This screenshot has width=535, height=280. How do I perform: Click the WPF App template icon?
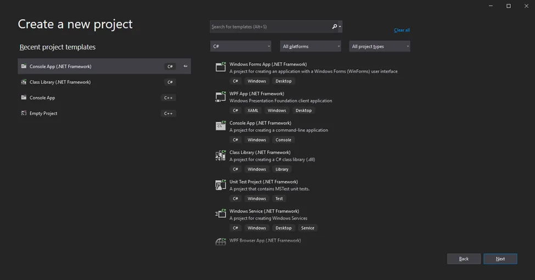[221, 97]
